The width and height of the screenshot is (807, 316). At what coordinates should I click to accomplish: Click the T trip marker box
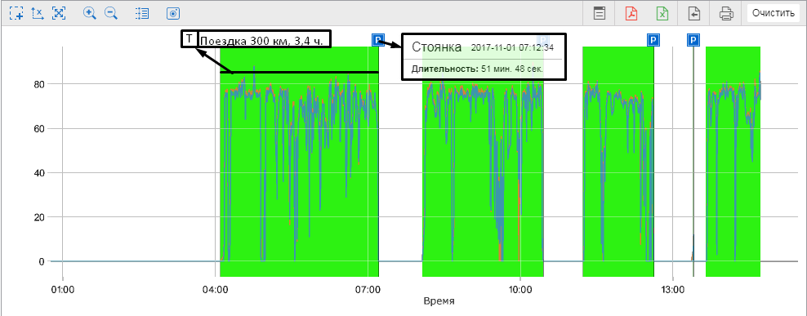189,39
